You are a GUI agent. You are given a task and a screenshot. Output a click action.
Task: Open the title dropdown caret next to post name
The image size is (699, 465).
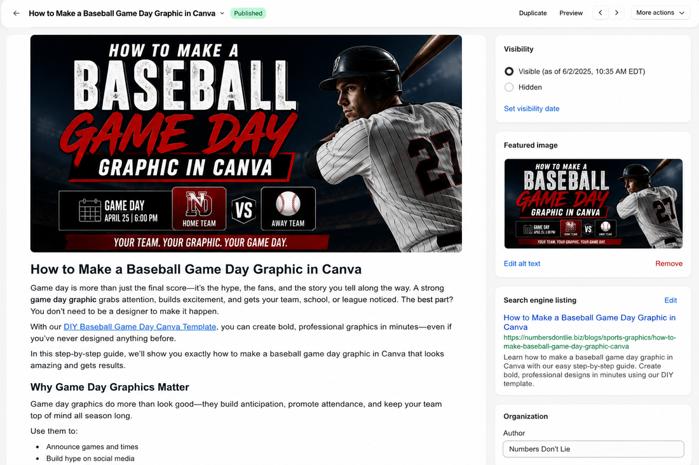pyautogui.click(x=222, y=13)
